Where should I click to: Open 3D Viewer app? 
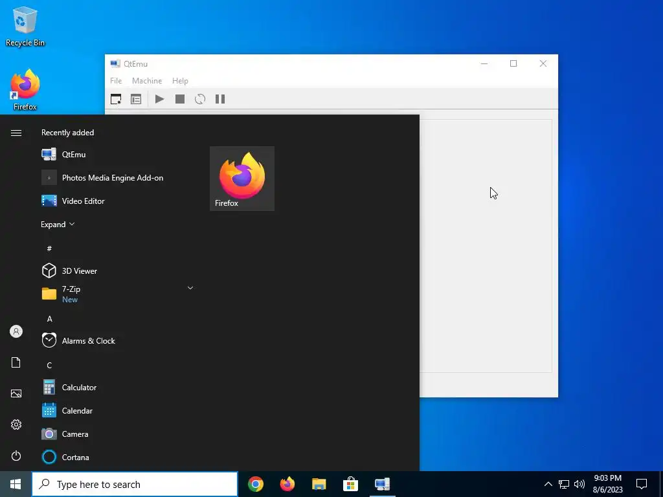[x=118, y=271]
